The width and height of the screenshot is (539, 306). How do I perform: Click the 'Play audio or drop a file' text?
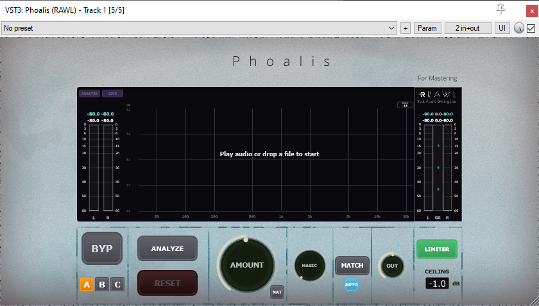pos(269,154)
